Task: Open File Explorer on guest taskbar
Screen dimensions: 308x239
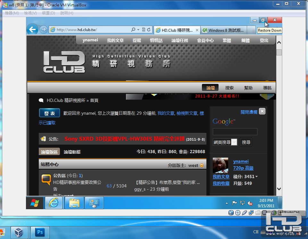Action: click(x=74, y=203)
